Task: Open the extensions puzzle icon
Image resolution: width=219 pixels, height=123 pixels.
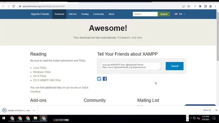Action: [200, 6]
